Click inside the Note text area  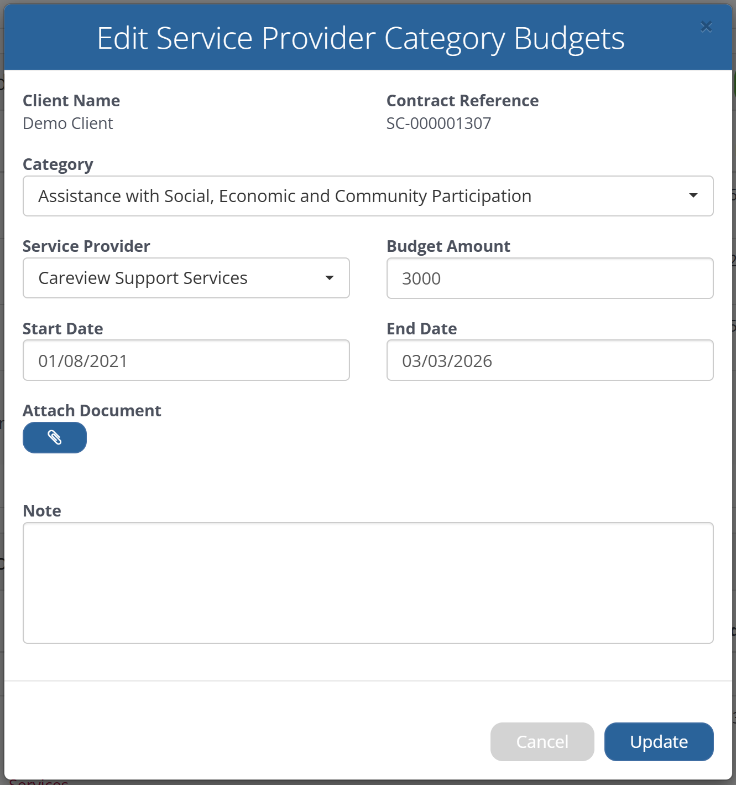coord(368,582)
